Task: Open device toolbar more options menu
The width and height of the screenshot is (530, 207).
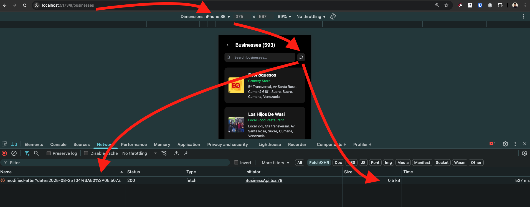Action: click(x=523, y=17)
